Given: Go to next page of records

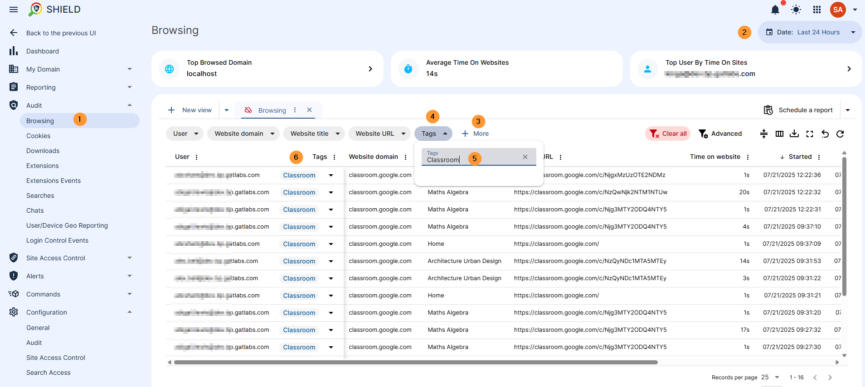Looking at the screenshot, I should (x=830, y=377).
